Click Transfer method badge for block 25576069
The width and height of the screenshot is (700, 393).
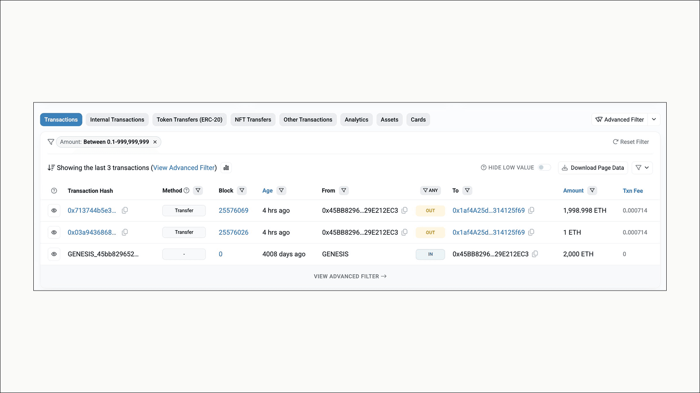click(184, 211)
